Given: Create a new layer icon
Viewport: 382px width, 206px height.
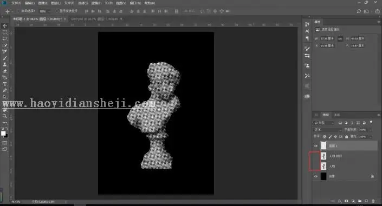Looking at the screenshot, I should tap(366, 201).
